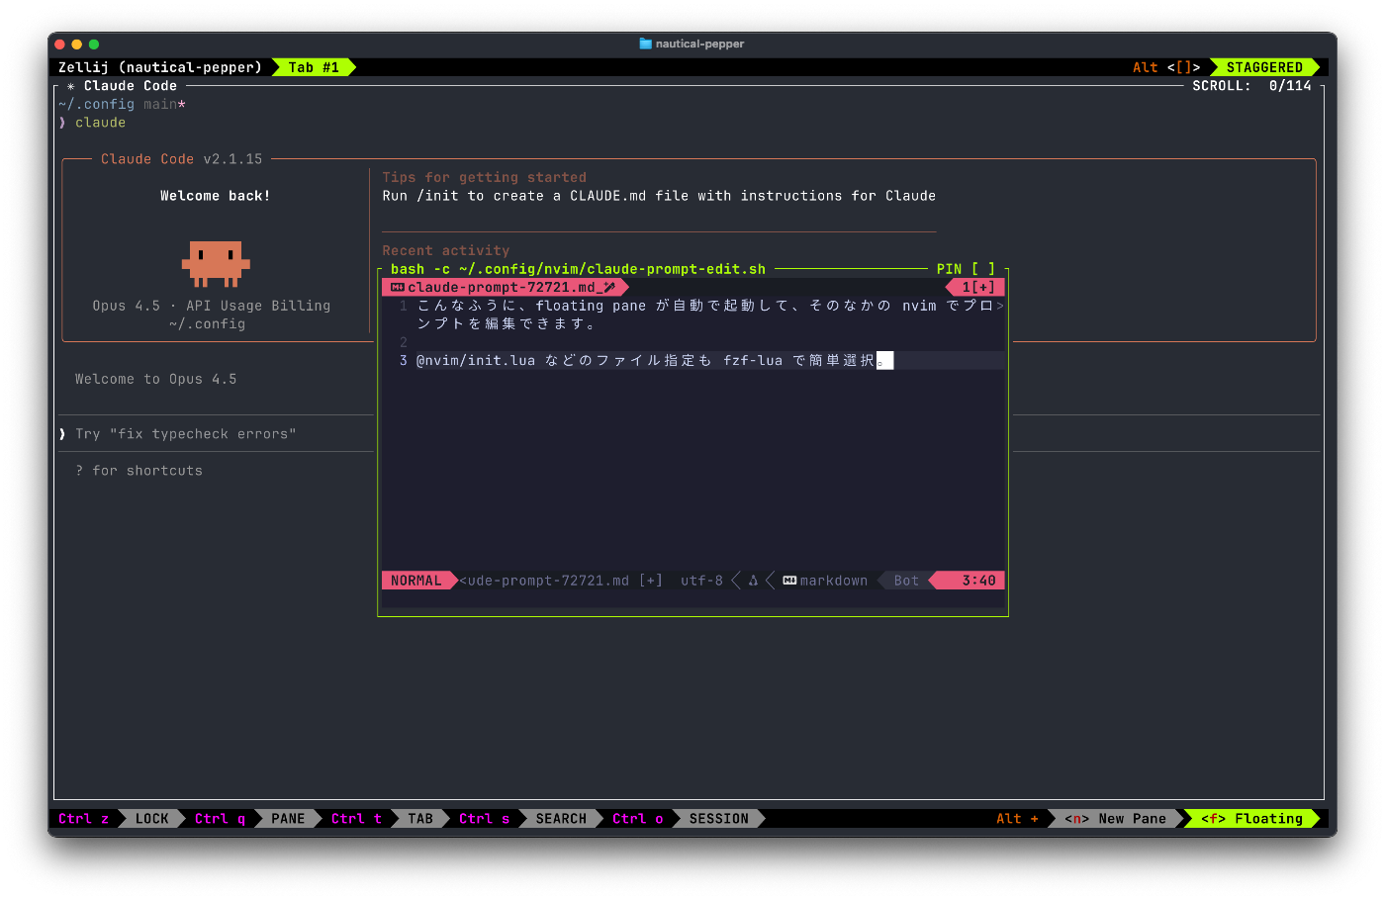Click the pencil modified icon on the buffer tab
Image resolution: width=1385 pixels, height=900 pixels.
click(x=609, y=288)
